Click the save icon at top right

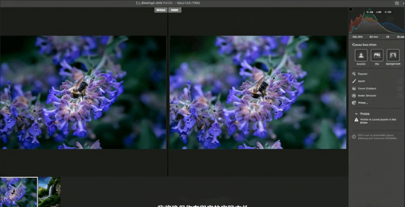tap(397, 3)
